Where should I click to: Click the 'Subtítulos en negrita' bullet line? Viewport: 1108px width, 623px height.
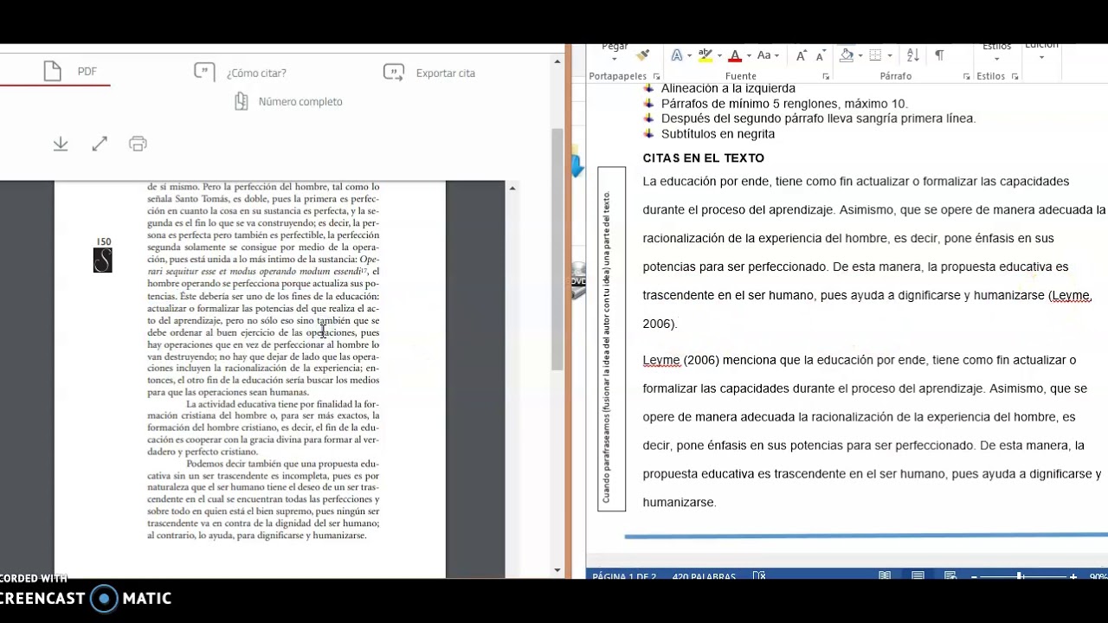(718, 134)
